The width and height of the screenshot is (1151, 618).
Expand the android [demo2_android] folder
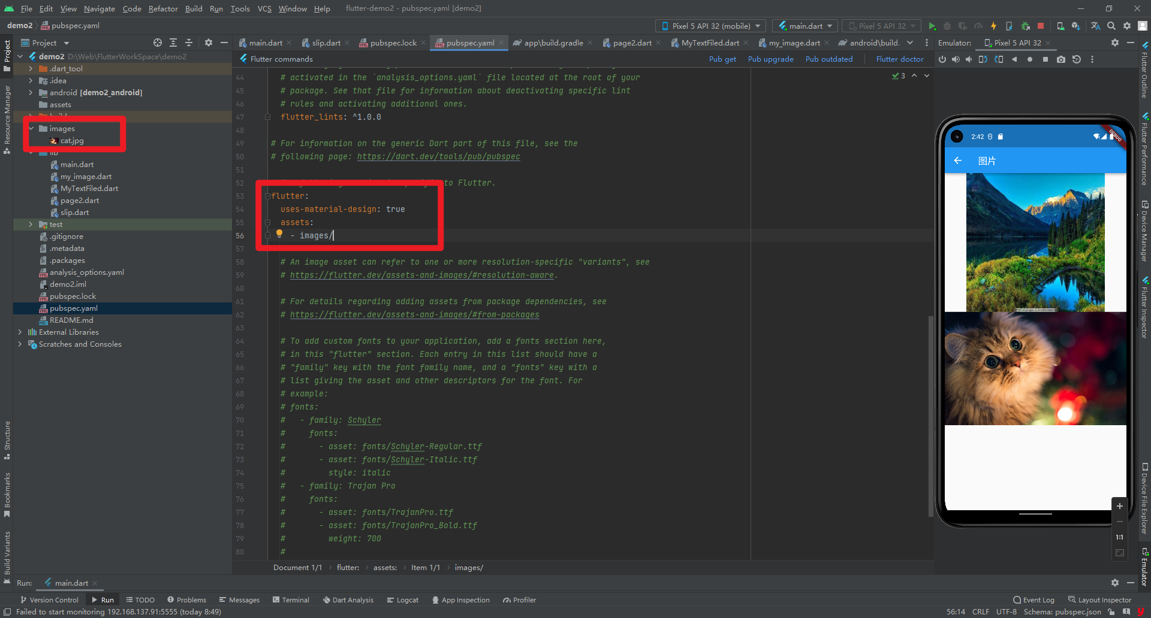pyautogui.click(x=31, y=92)
